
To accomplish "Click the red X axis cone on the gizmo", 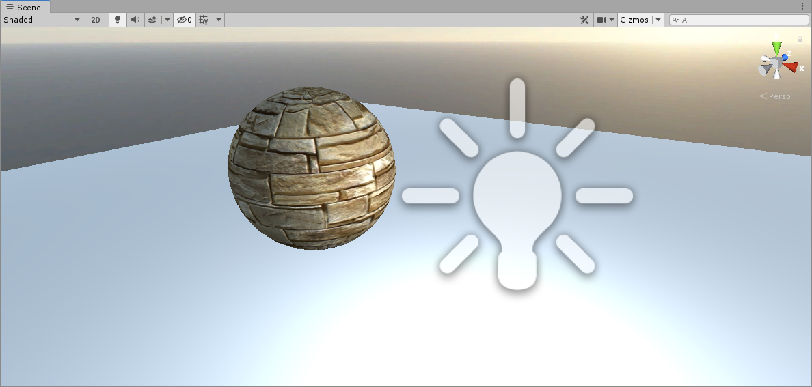I will pos(791,67).
